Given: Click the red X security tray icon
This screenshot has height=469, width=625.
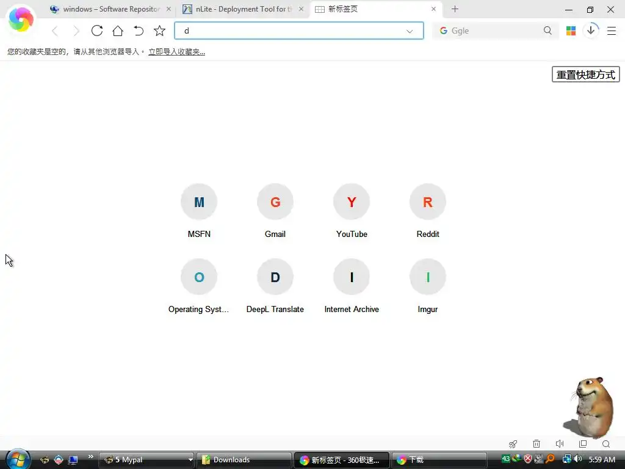Looking at the screenshot, I should tap(528, 459).
